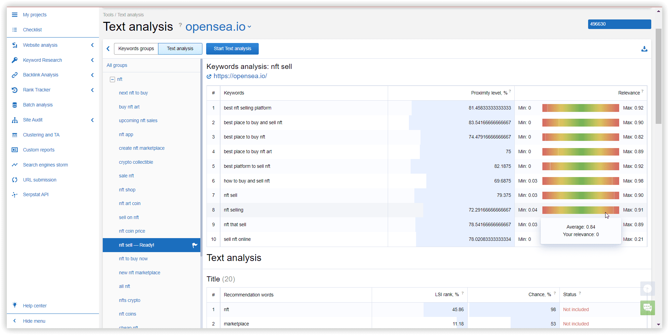This screenshot has width=669, height=335.
Task: Click the 496630 blue button
Action: (x=619, y=24)
